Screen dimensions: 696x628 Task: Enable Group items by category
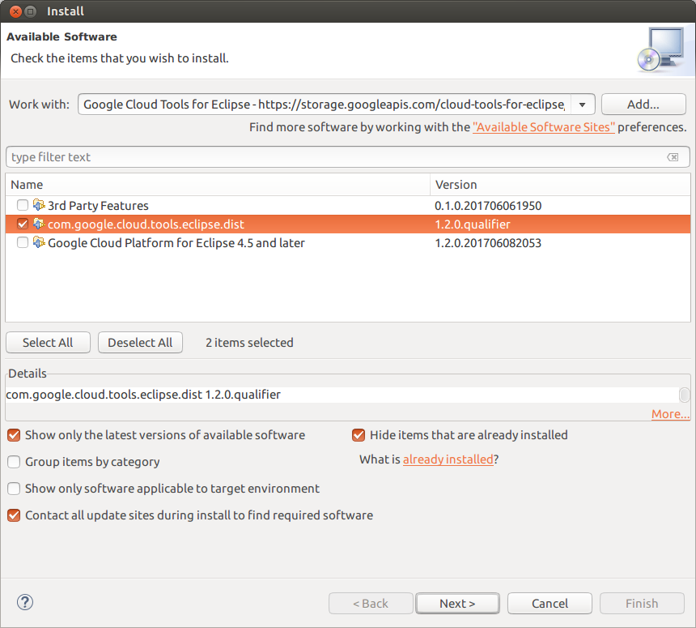click(x=14, y=462)
